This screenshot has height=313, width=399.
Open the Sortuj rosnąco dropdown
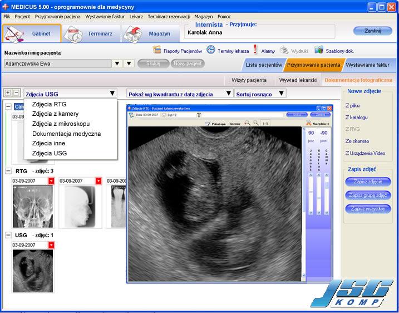[x=260, y=94]
